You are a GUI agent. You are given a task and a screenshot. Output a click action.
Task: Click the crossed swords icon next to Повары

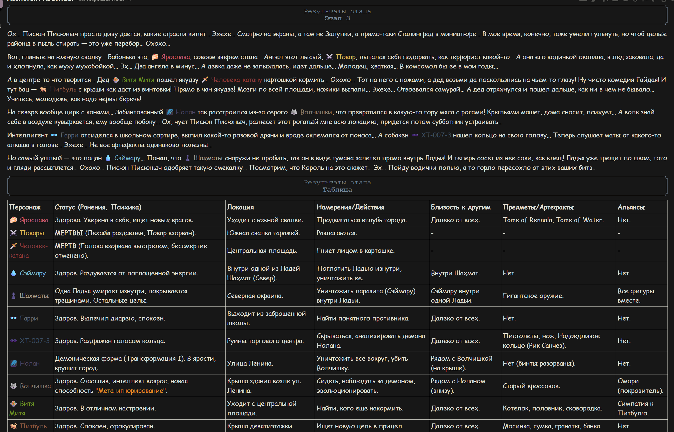13,233
